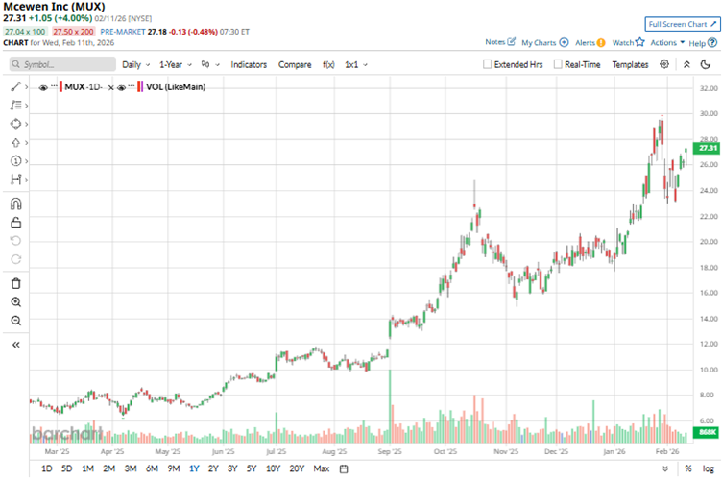Open the f(x) expressions menu

pos(328,65)
